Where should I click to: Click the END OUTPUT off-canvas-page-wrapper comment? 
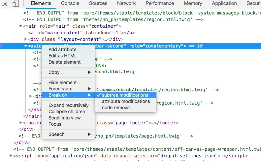pos(137,149)
